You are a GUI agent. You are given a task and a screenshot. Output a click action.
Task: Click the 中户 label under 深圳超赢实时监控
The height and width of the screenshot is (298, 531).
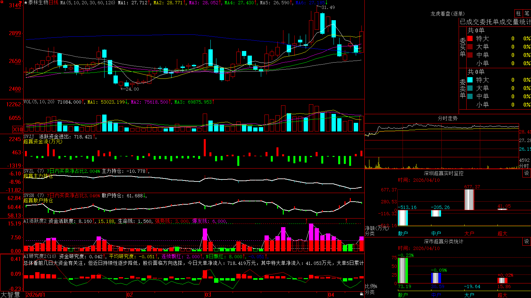coord(436,233)
